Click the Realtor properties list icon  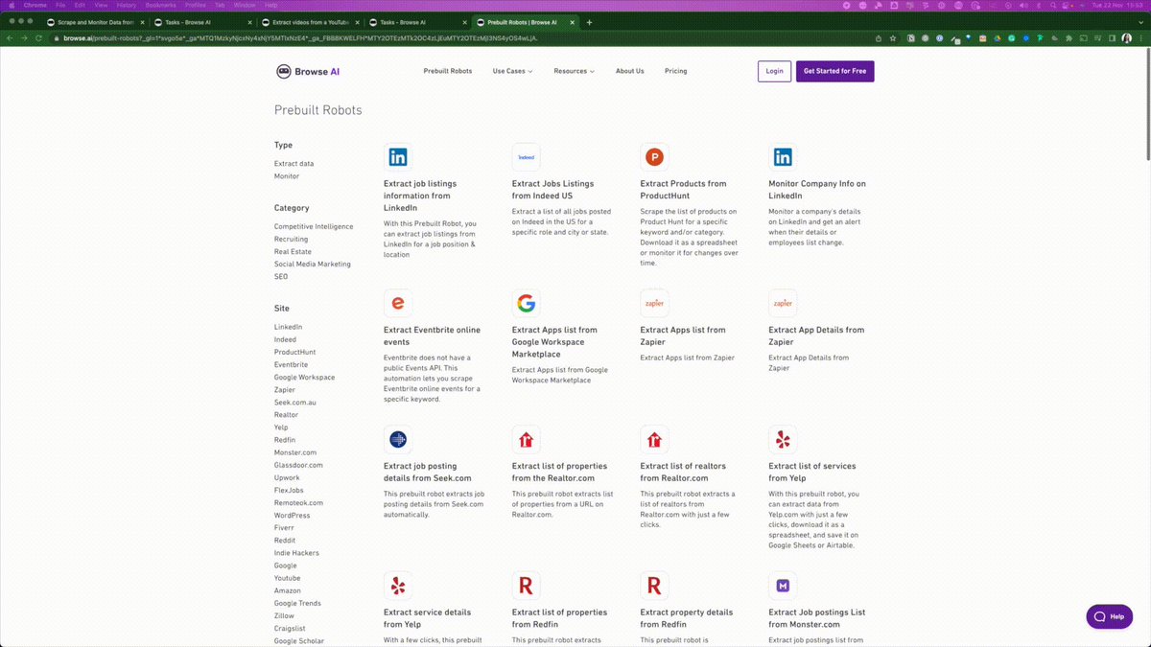coord(527,440)
